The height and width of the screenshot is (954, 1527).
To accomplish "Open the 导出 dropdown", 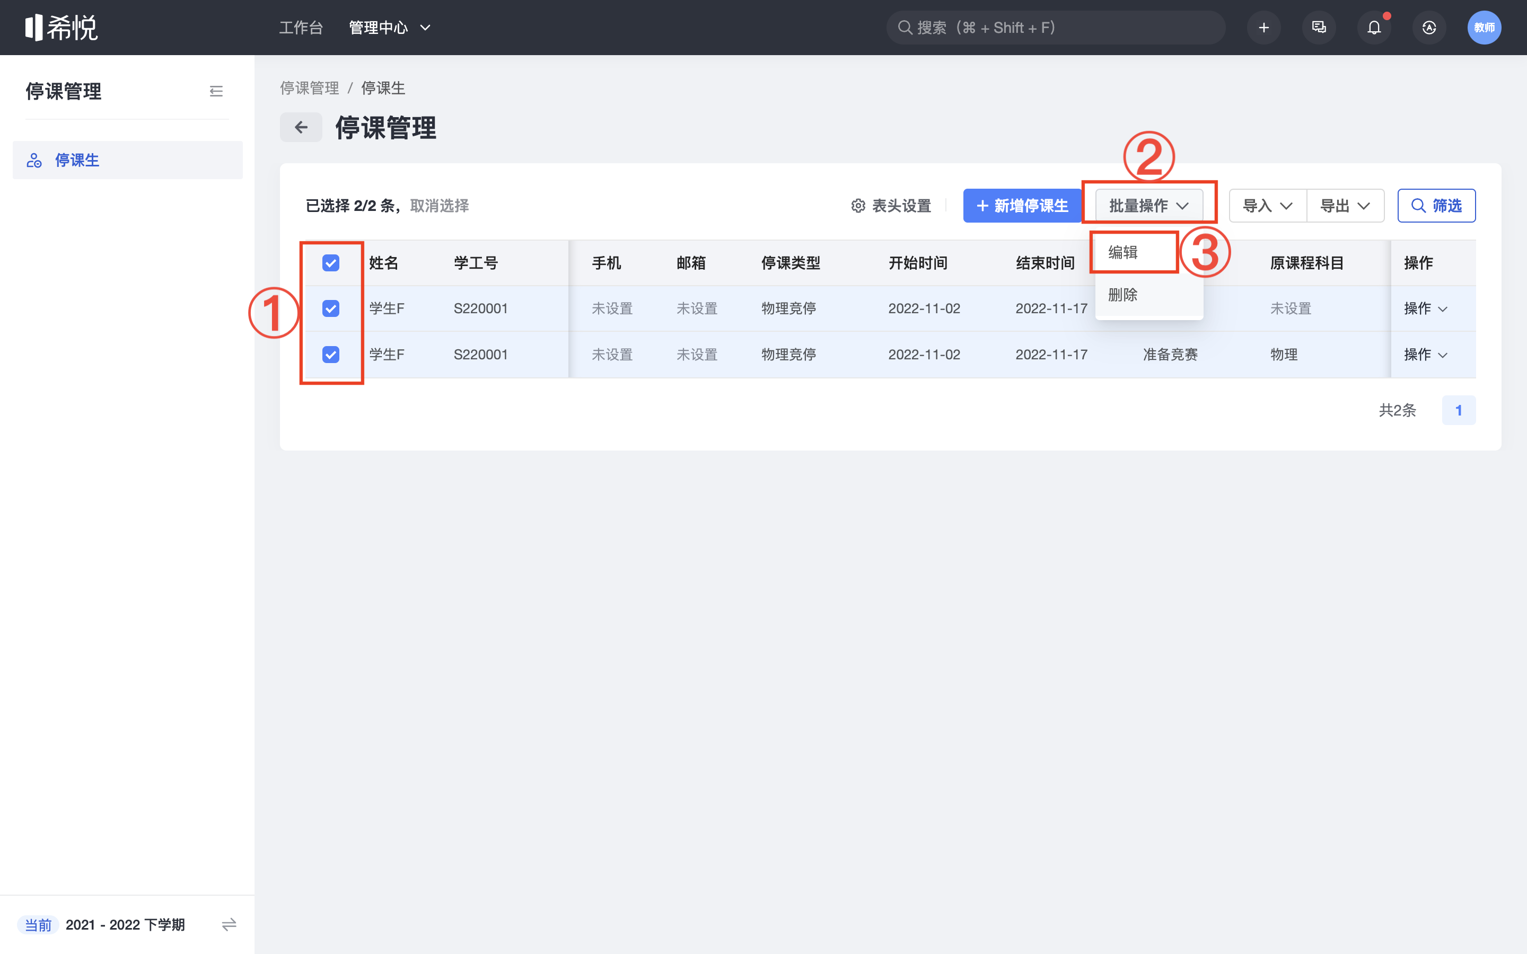I will [x=1345, y=206].
